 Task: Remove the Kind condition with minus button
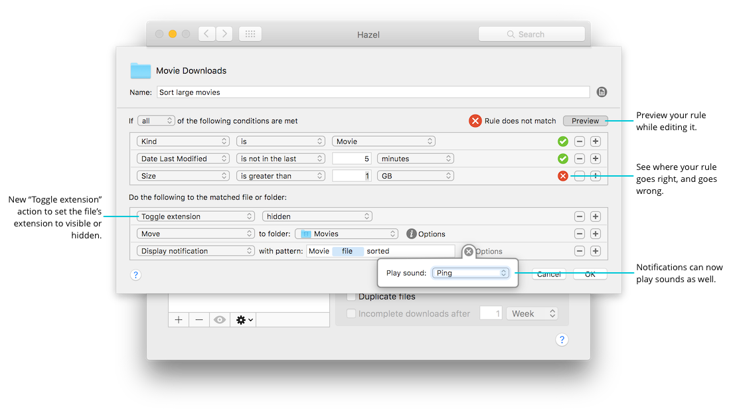point(580,141)
